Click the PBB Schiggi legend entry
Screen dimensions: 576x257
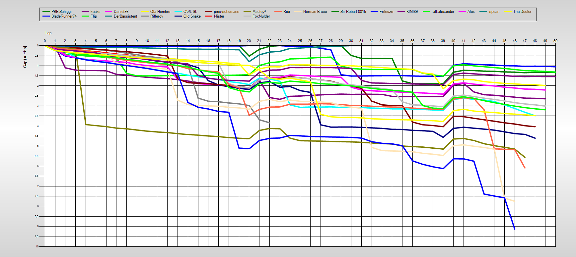(61, 12)
